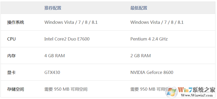Click the Win7系统之家 watermark text

(197, 90)
